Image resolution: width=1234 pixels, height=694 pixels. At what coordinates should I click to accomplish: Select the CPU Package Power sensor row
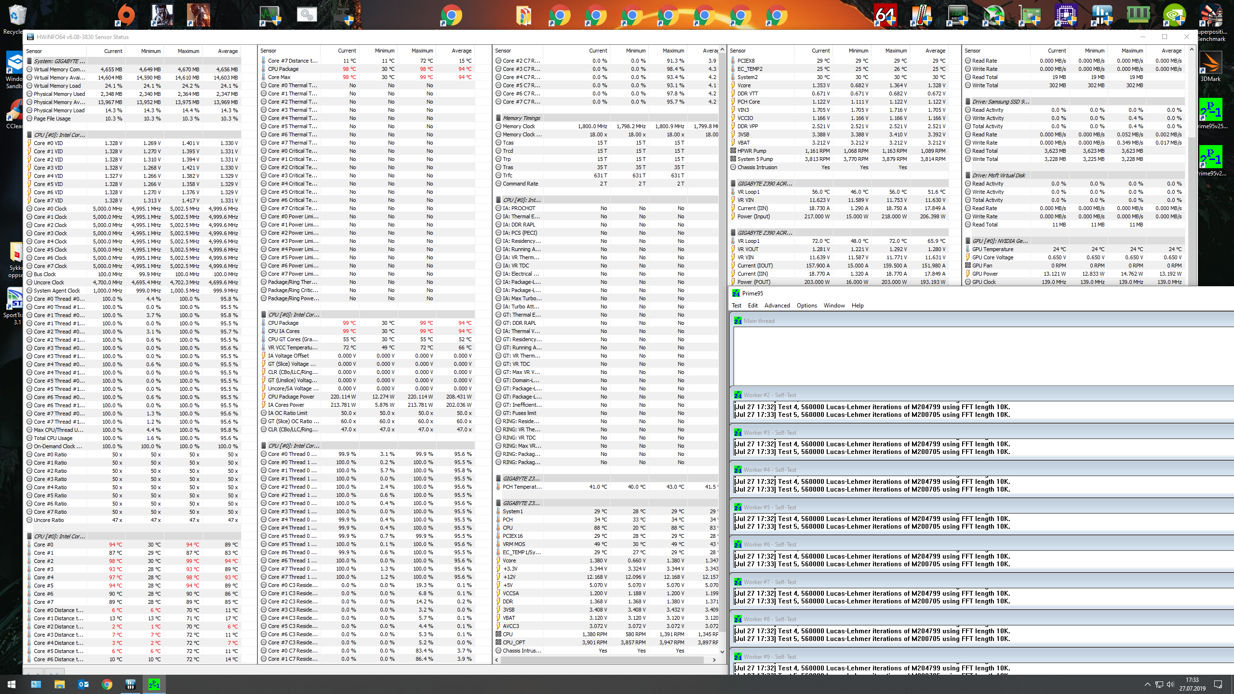pos(368,397)
